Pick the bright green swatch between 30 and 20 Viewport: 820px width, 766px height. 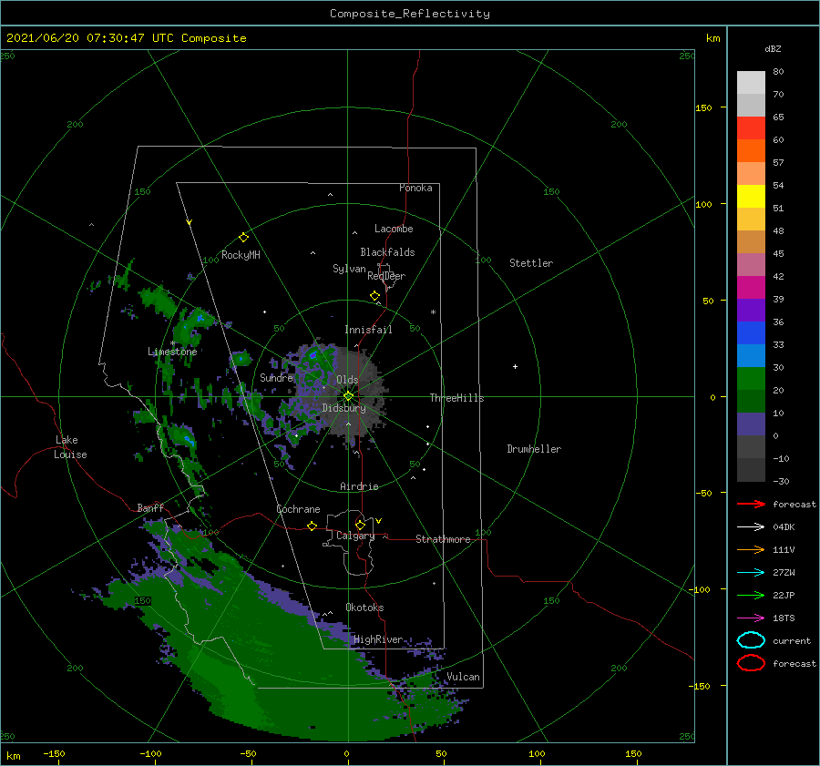click(x=751, y=378)
